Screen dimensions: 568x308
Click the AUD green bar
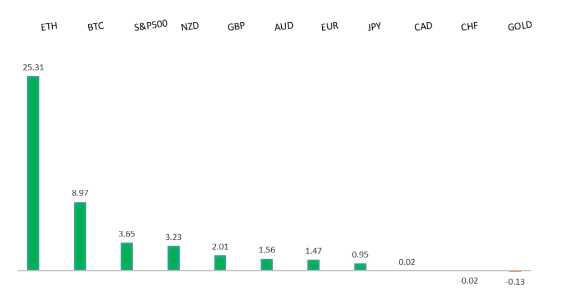point(267,265)
